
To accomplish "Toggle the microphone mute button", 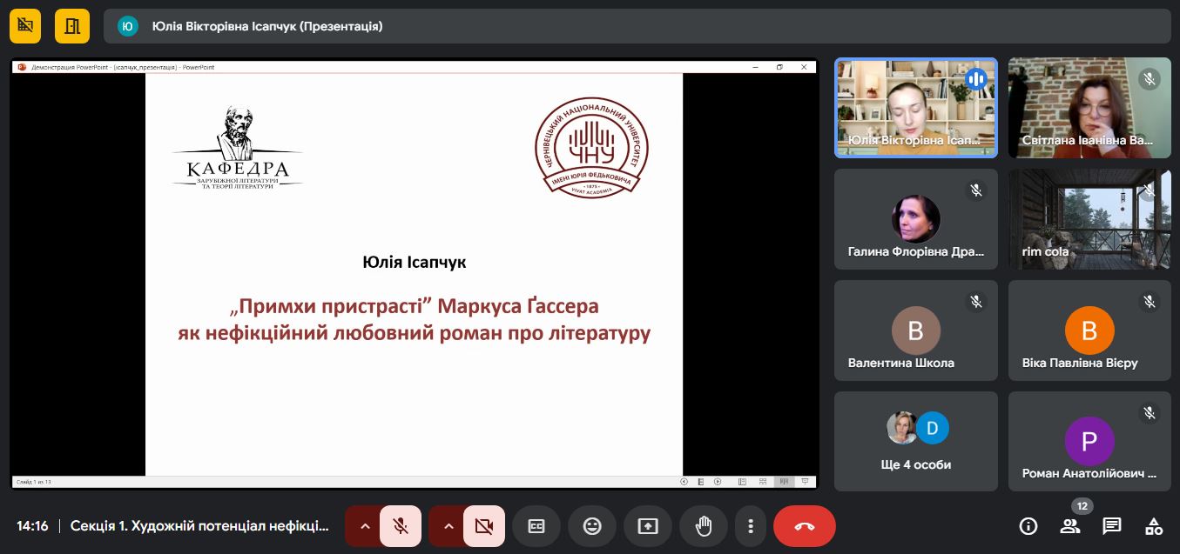I will (401, 526).
